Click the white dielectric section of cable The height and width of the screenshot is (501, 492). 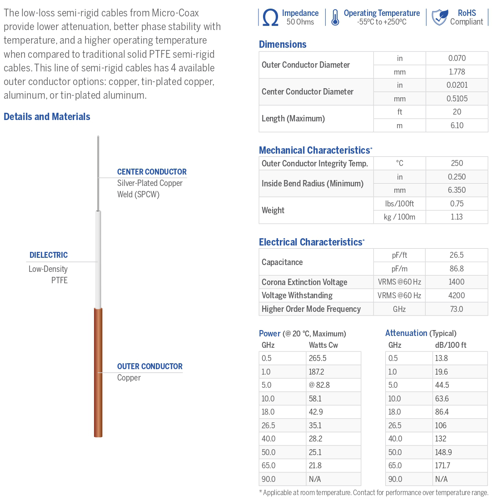[98, 259]
